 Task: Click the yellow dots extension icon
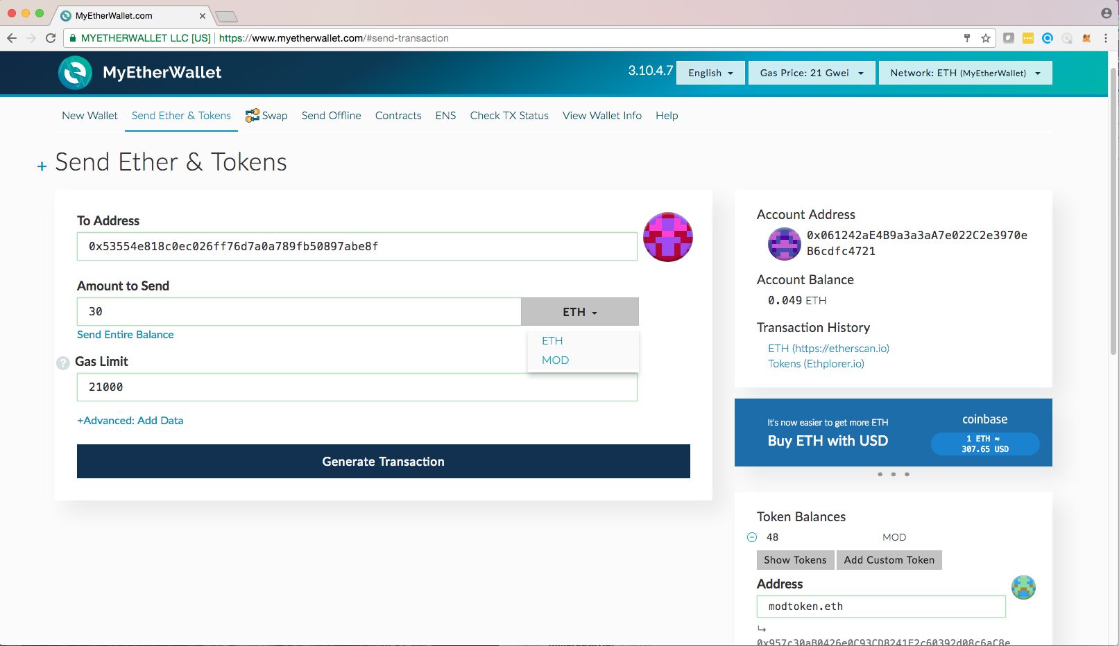pos(1028,38)
